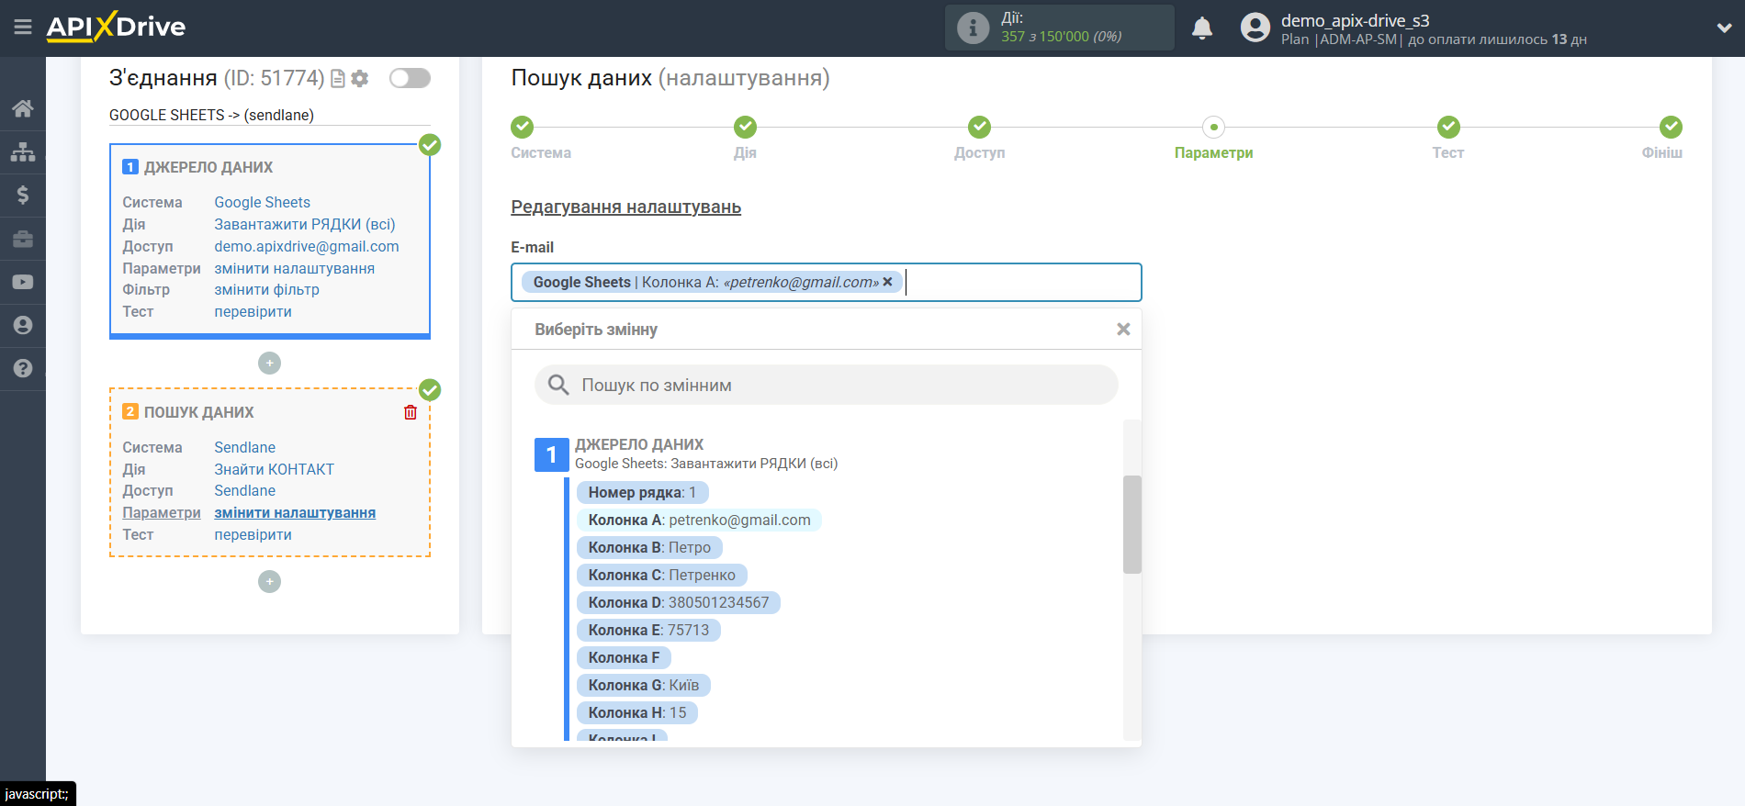Screen dimensions: 1745x806
Task: Open the Sendlane system link
Action: click(x=244, y=447)
